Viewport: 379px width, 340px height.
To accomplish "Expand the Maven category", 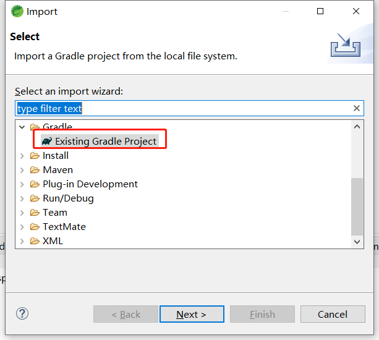I will click(22, 170).
